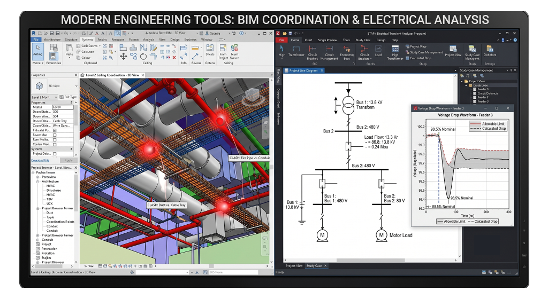The image size is (548, 299).
Task: Open the Systems tab in Revit ribbon
Action: pos(87,40)
